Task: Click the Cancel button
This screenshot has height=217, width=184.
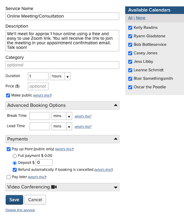Action: click(35, 200)
